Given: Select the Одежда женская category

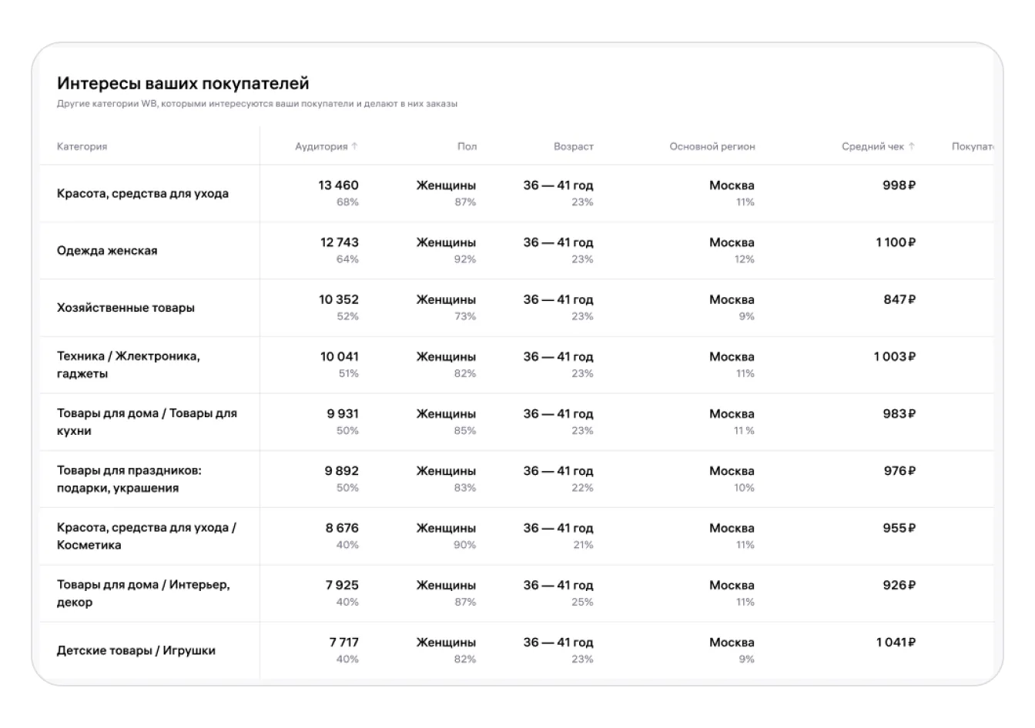Looking at the screenshot, I should (x=107, y=251).
